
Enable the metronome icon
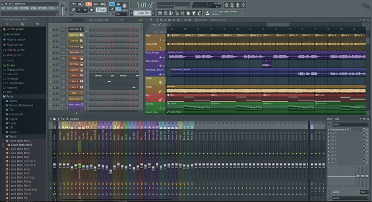(x=73, y=4)
